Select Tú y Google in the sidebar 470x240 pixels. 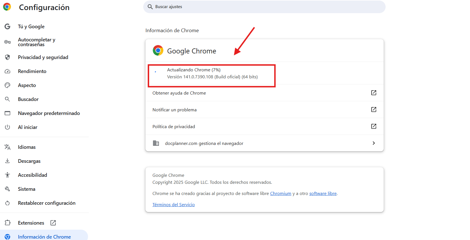click(x=31, y=27)
